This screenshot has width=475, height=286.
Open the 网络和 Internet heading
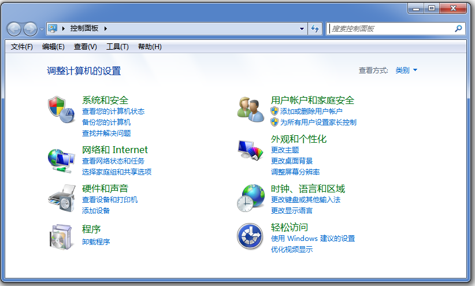115,150
